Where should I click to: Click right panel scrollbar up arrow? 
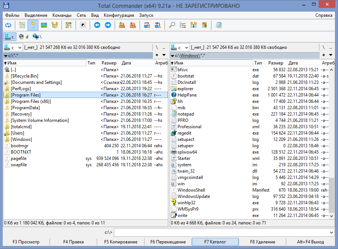pos(332,70)
